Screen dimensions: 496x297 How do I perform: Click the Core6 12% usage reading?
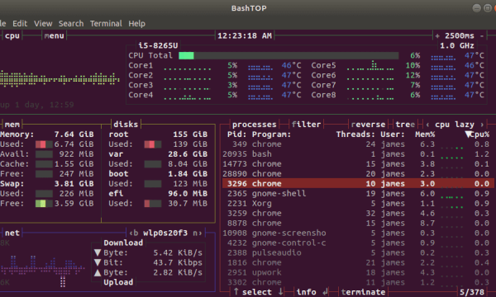coord(413,75)
